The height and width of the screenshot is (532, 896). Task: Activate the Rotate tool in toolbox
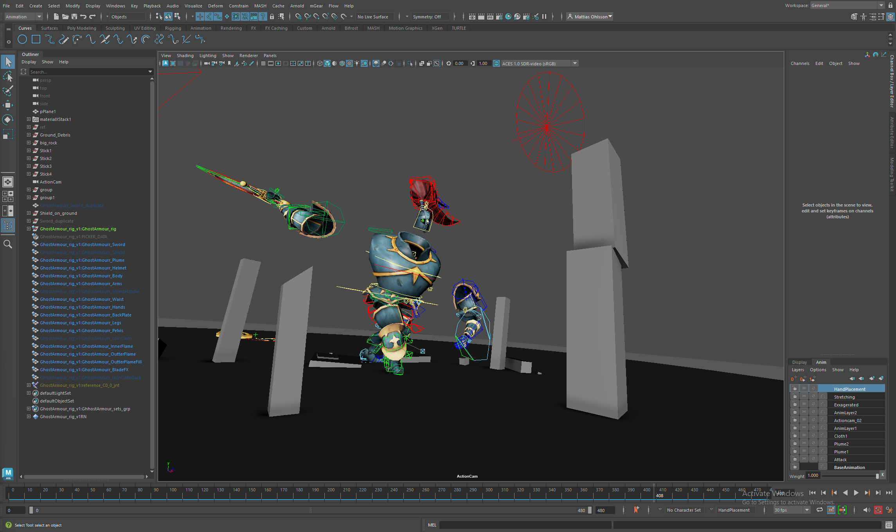point(7,119)
